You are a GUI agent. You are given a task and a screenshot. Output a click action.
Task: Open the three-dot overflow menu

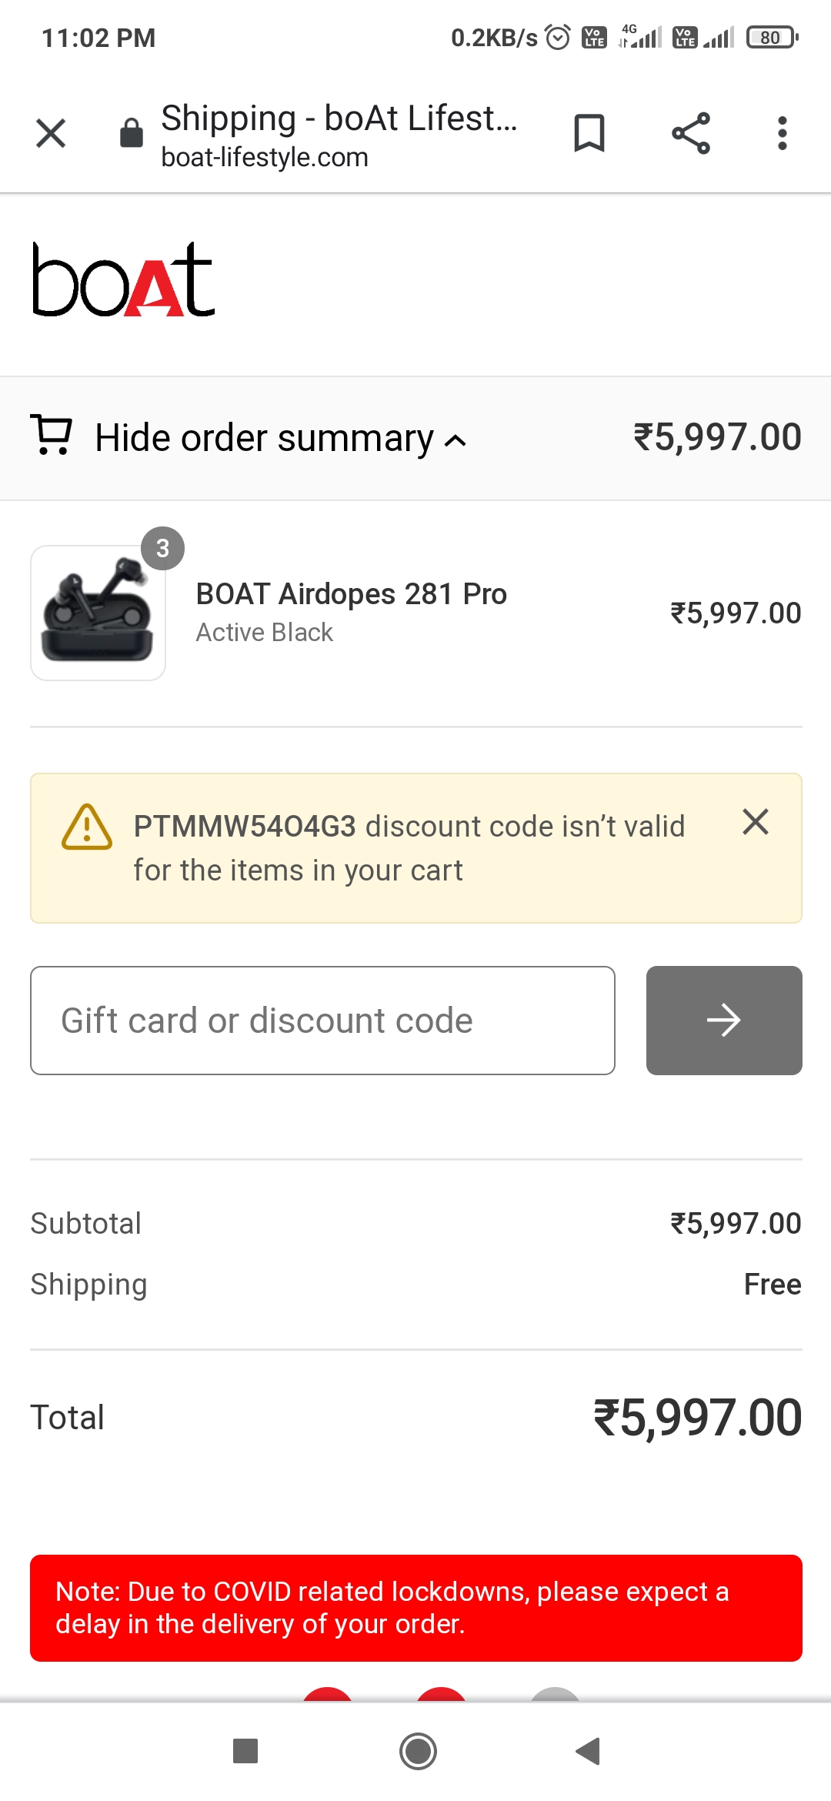click(782, 133)
